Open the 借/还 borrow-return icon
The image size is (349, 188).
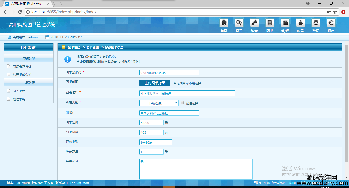[x=285, y=23]
